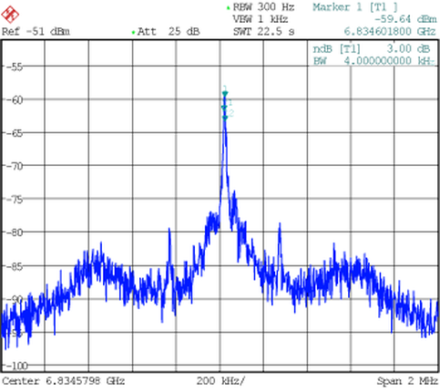Click the 'Ref -51 dBm' reference level text
Screen dimensions: 440x392
[x=36, y=32]
